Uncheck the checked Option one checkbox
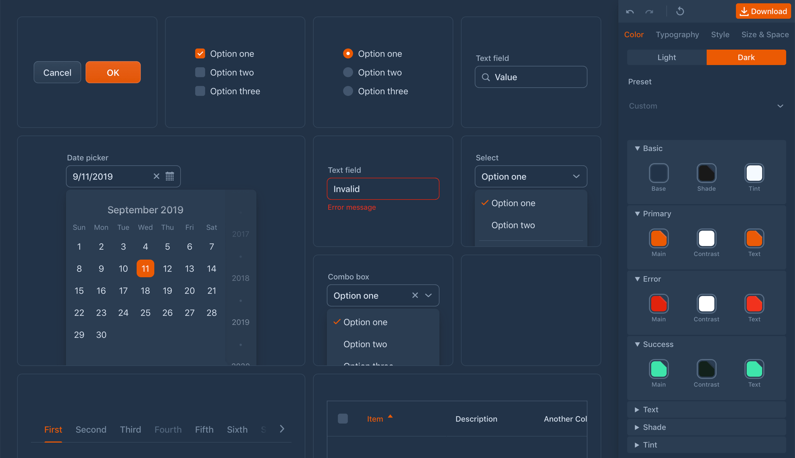The image size is (795, 458). (200, 53)
